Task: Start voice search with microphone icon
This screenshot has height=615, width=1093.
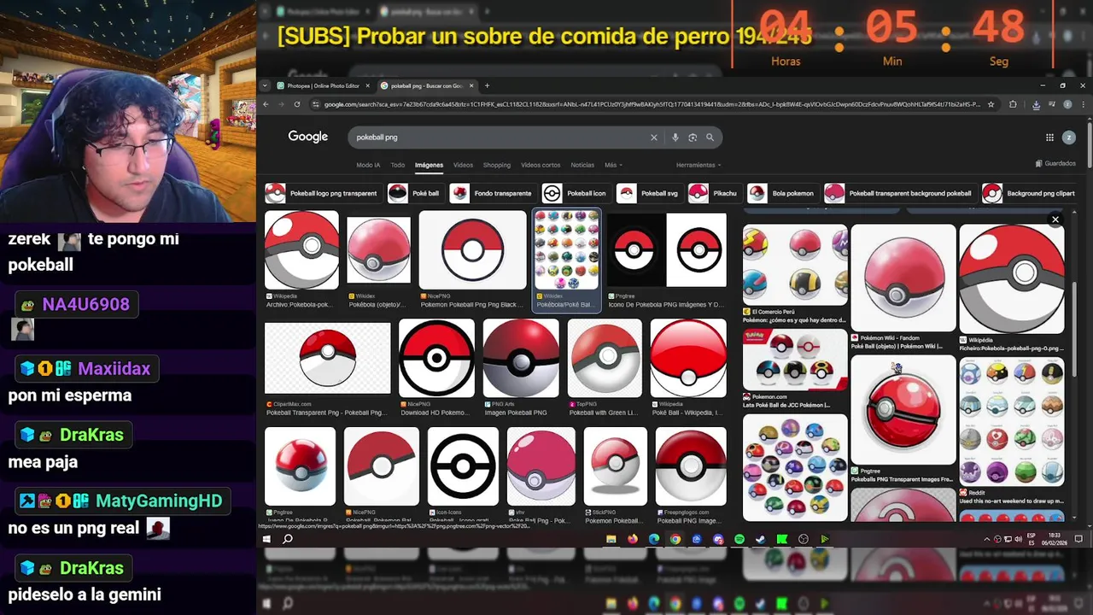Action: (675, 138)
